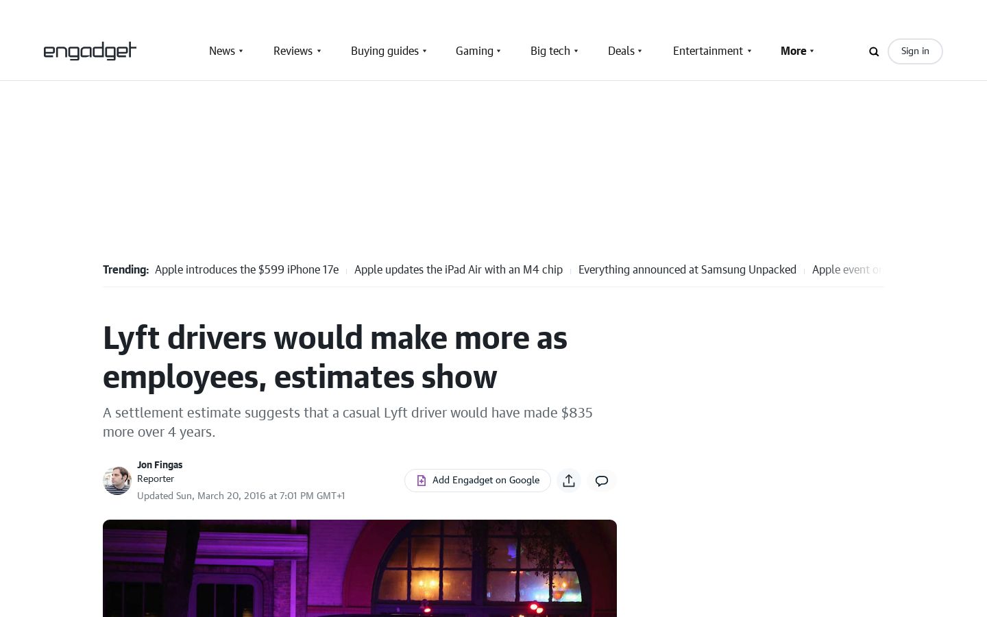
Task: Open the Reviews menu
Action: (x=293, y=51)
